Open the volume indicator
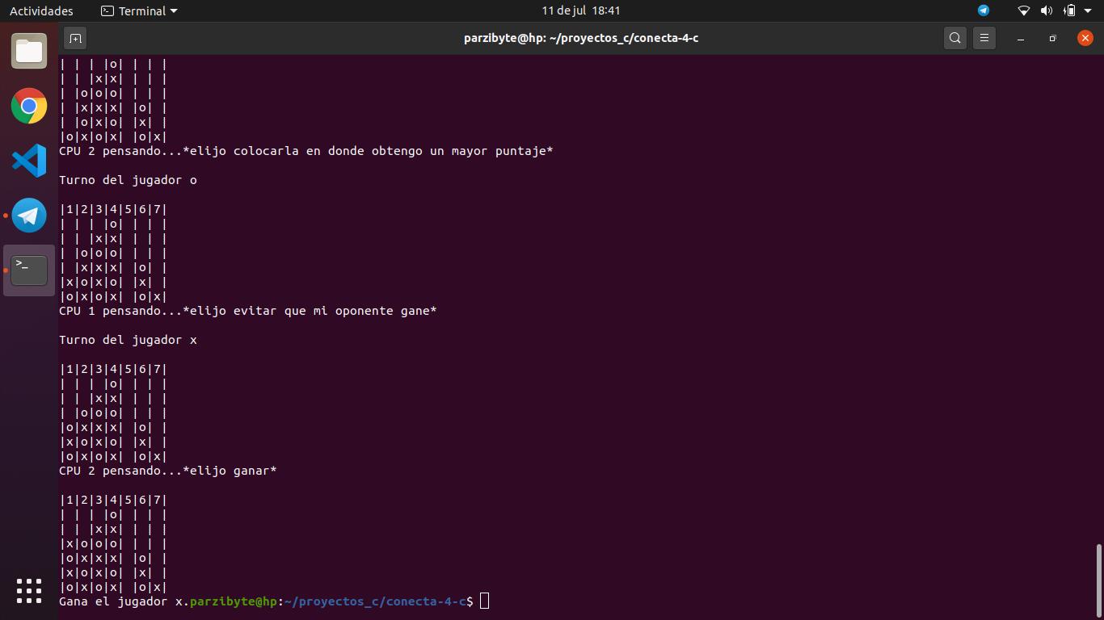Image resolution: width=1104 pixels, height=620 pixels. coord(1046,10)
